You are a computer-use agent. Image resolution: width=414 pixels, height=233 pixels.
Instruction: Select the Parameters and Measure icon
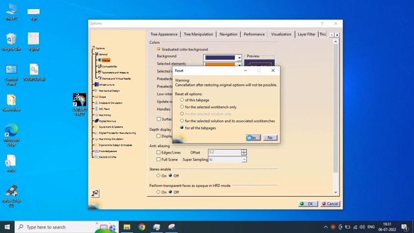(x=100, y=72)
